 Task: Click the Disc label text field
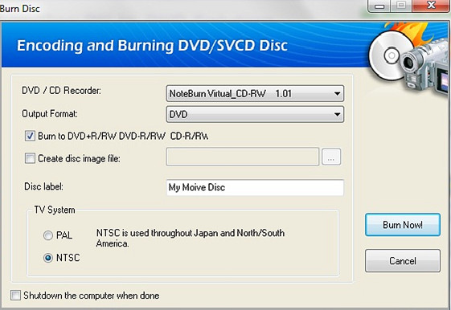coord(255,187)
